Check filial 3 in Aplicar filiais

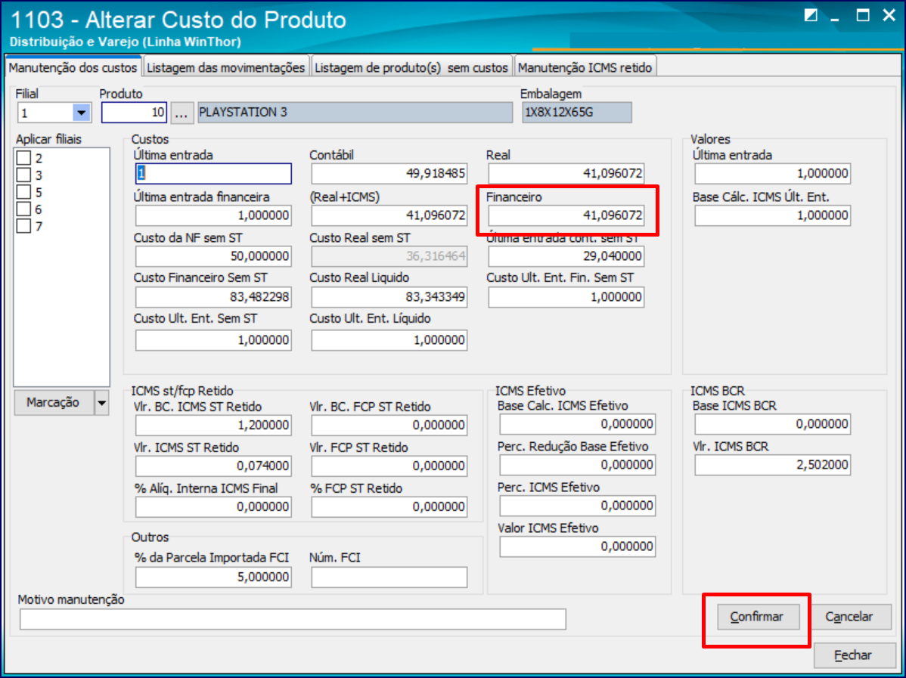coord(23,175)
